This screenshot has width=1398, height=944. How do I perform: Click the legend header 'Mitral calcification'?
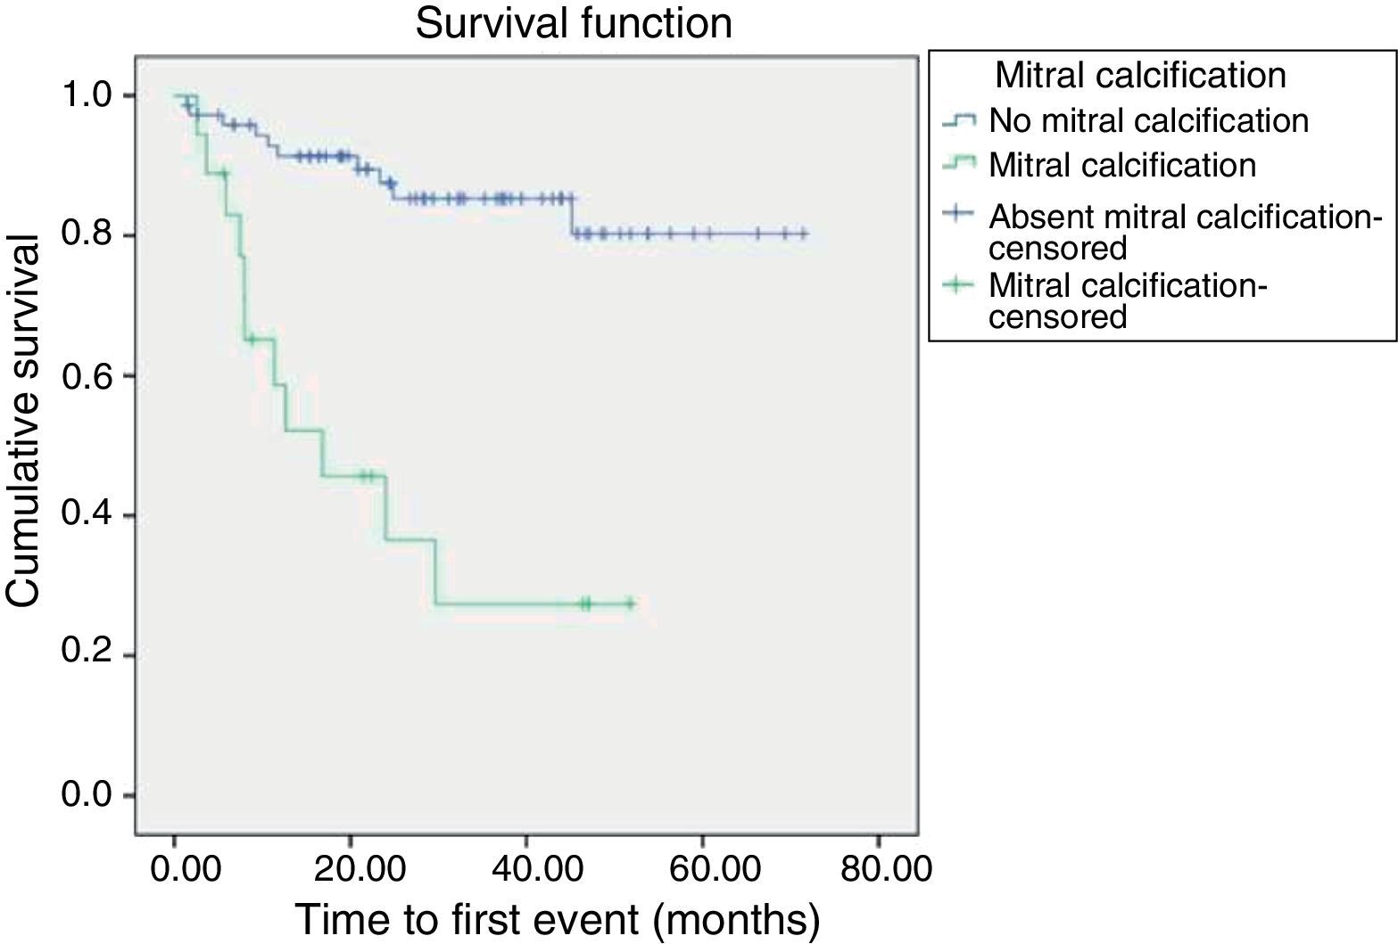(1140, 75)
